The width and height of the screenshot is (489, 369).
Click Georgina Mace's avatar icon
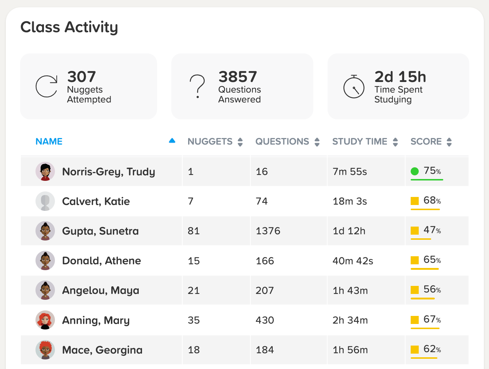point(45,350)
